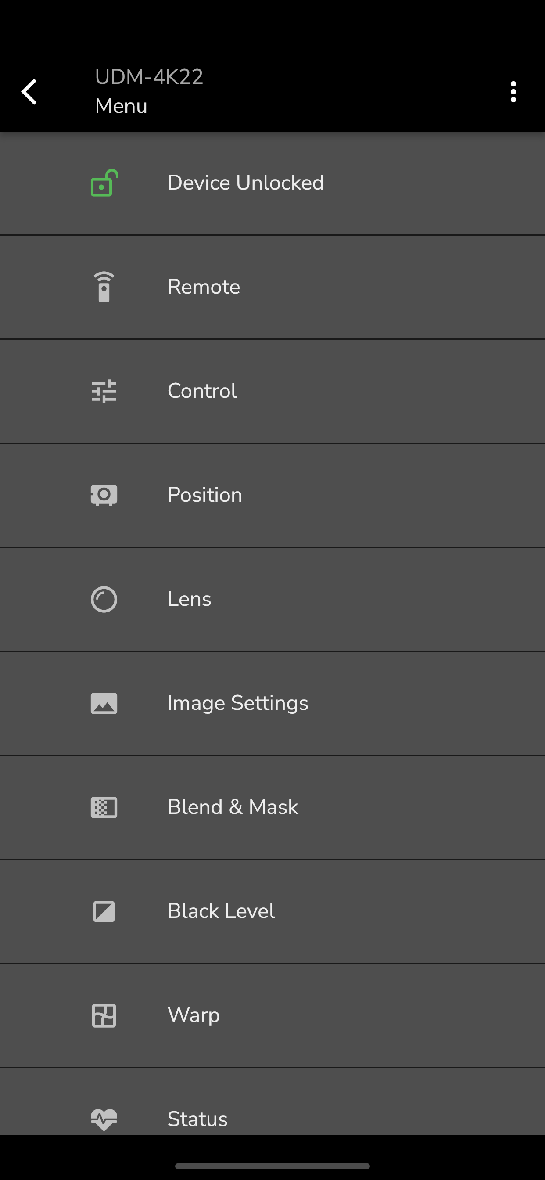Choose the Warp menu item
This screenshot has width=545, height=1180.
click(272, 1015)
